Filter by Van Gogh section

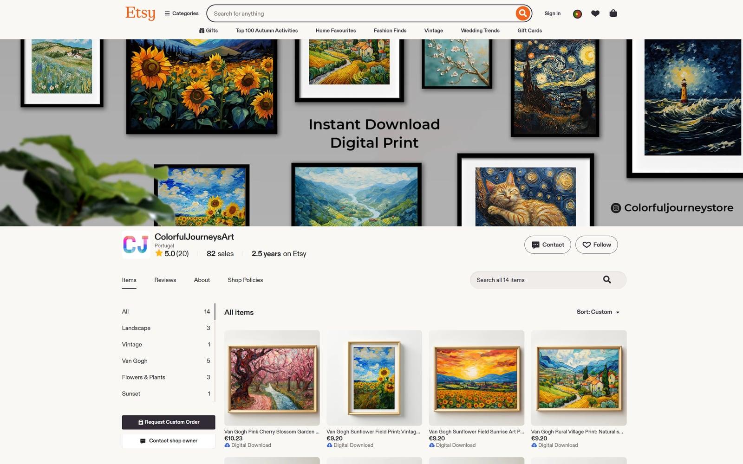click(x=166, y=361)
